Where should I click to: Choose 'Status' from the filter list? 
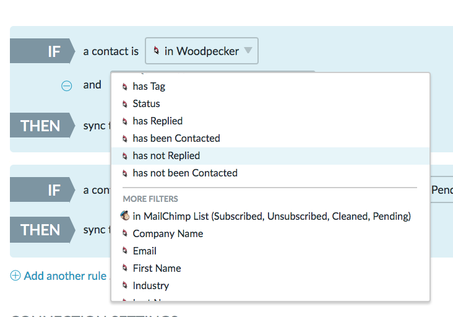click(270, 104)
